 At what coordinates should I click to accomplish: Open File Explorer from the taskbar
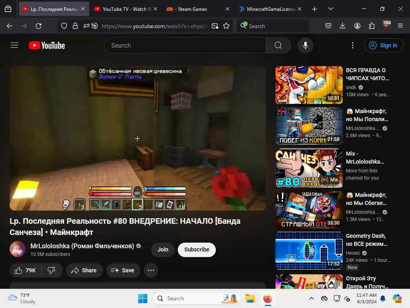(x=250, y=298)
